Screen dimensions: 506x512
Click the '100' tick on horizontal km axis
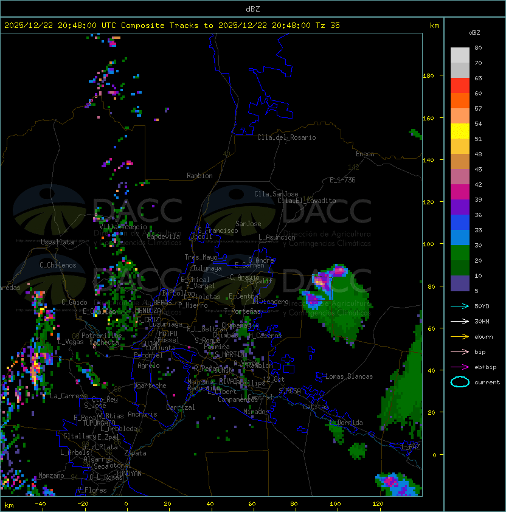(x=336, y=504)
